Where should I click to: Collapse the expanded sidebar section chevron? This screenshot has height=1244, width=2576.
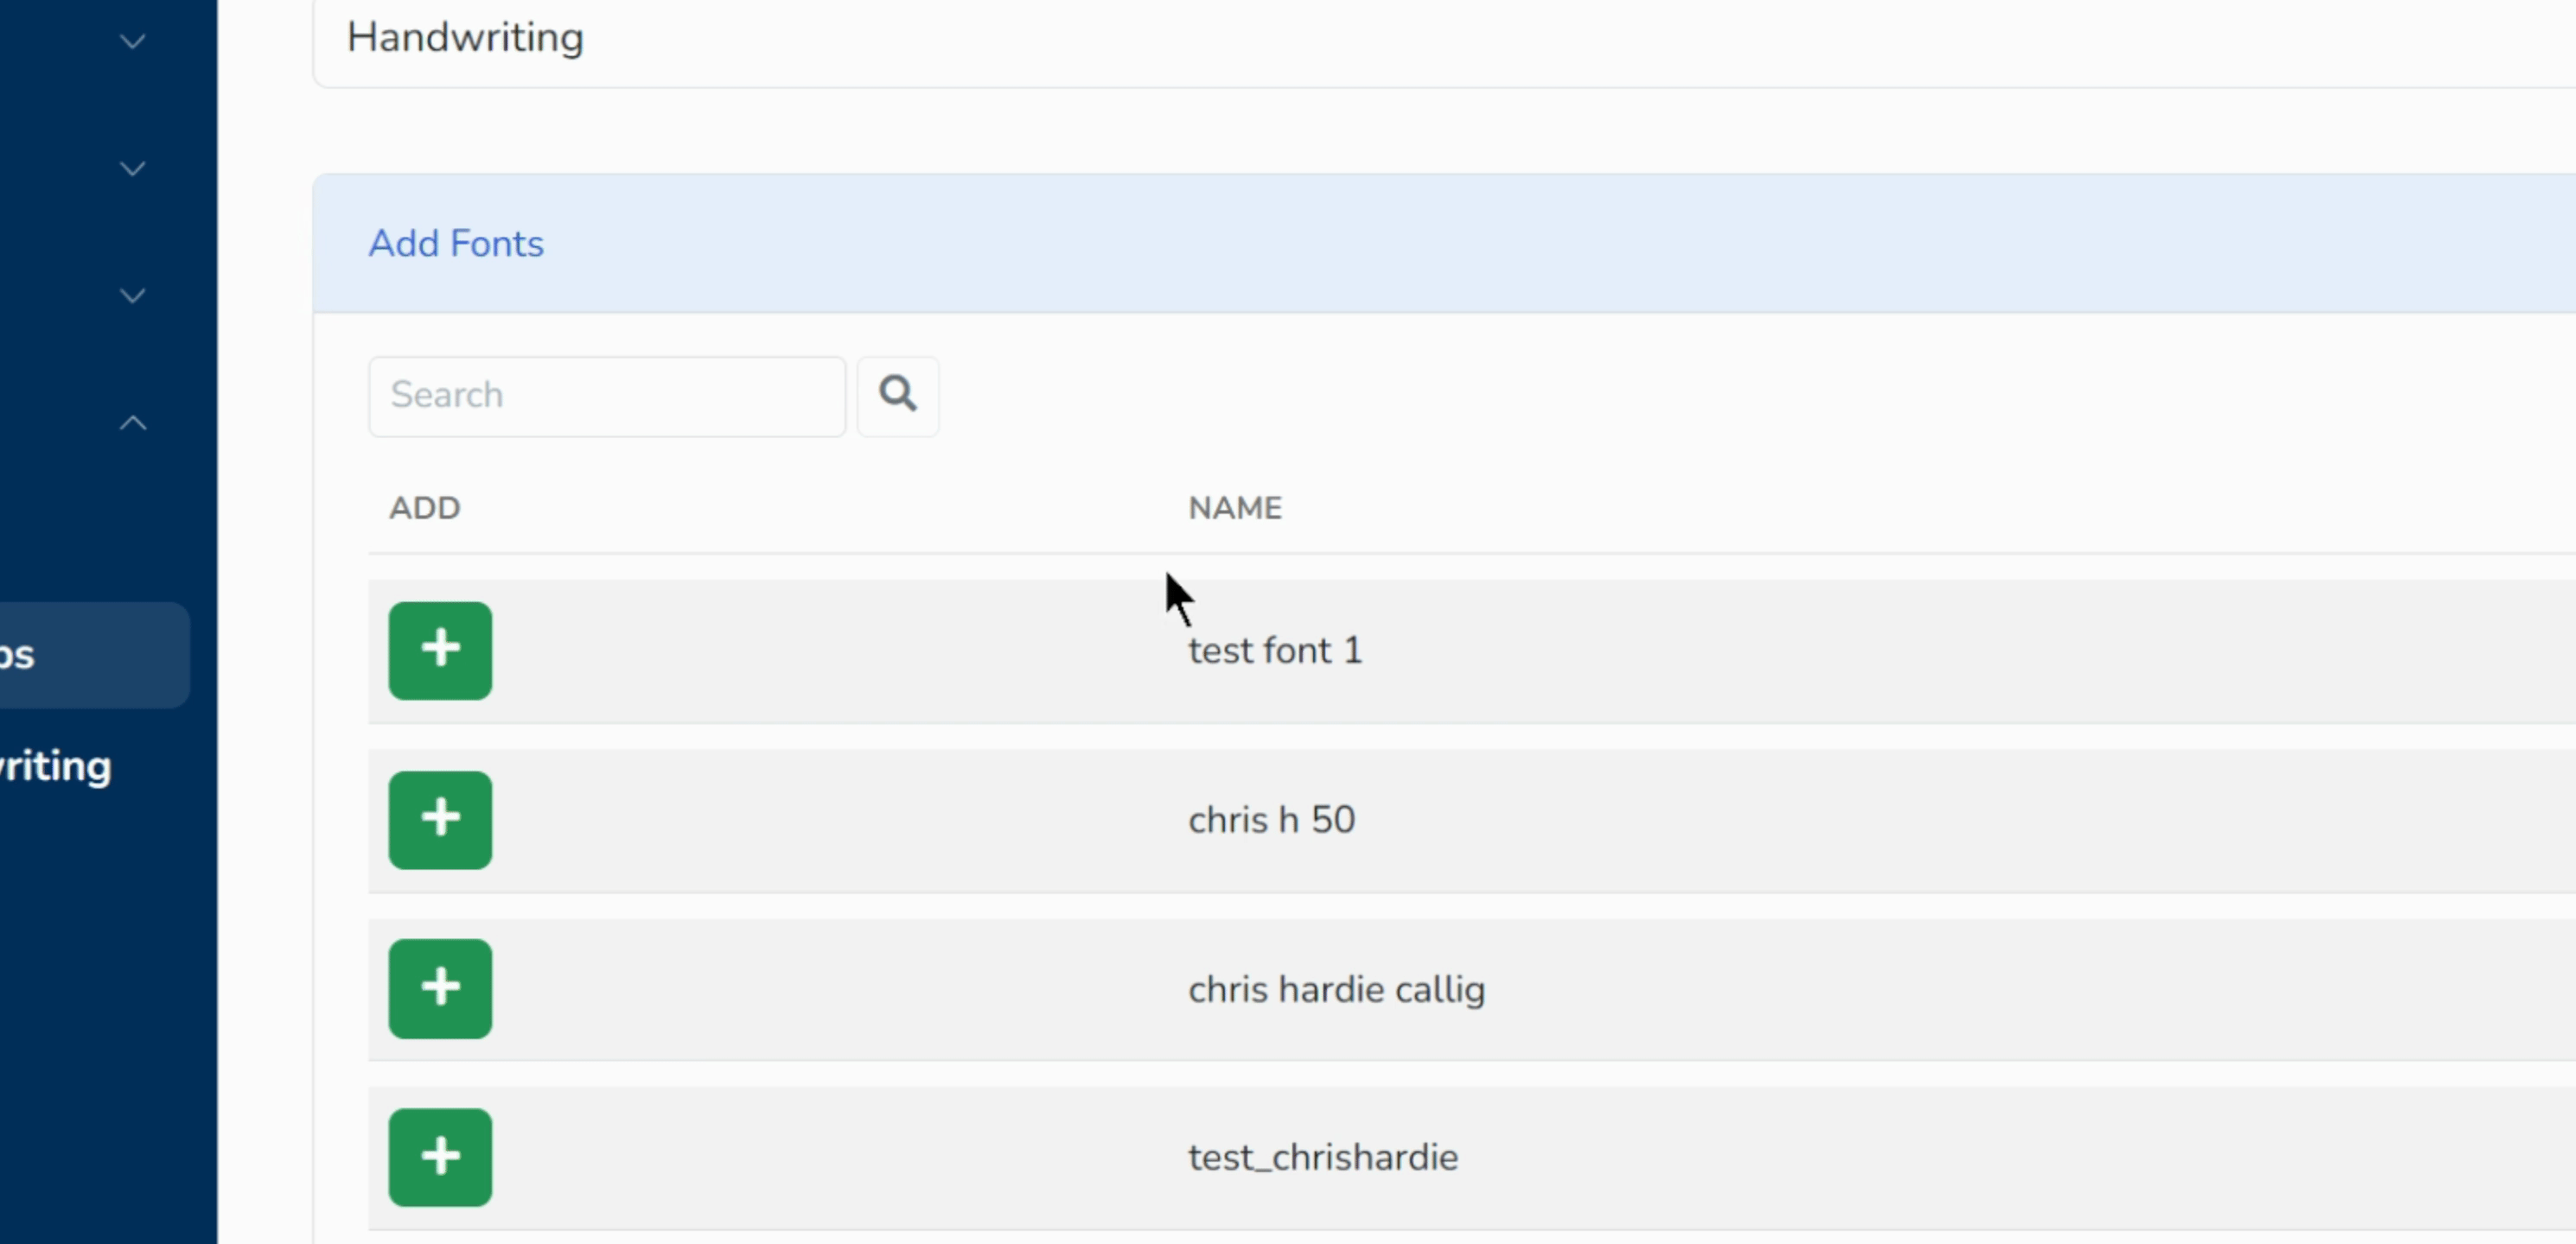point(133,423)
